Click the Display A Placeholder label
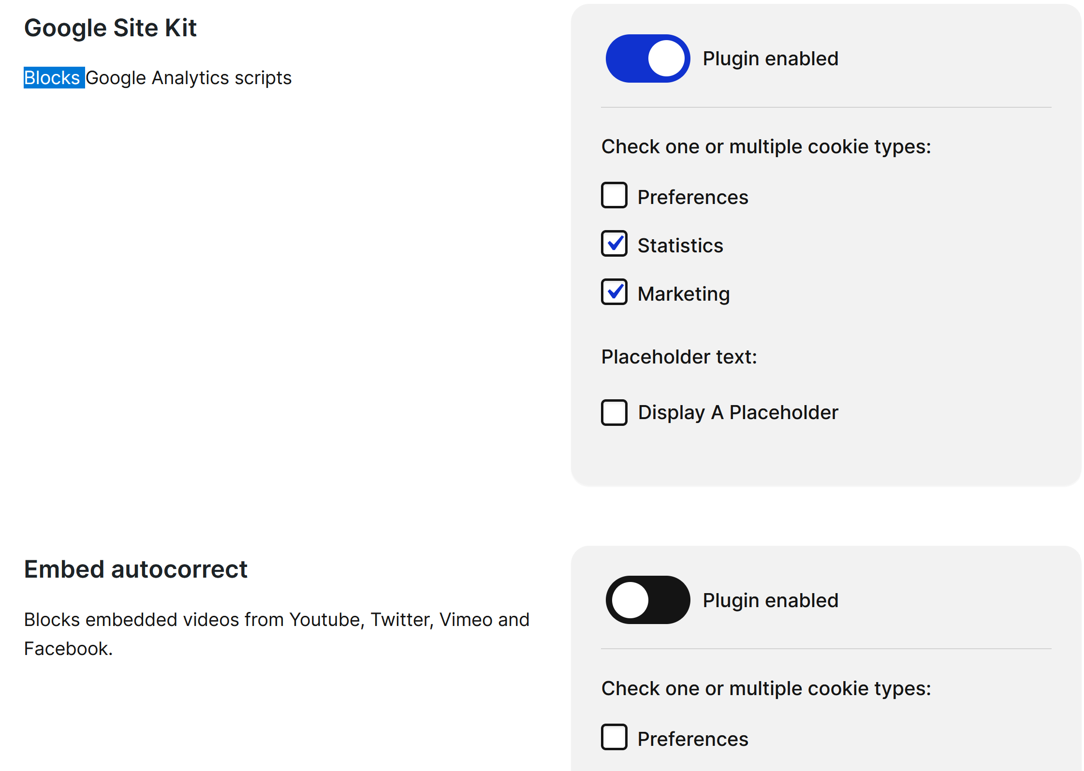Image resolution: width=1084 pixels, height=771 pixels. pos(738,412)
